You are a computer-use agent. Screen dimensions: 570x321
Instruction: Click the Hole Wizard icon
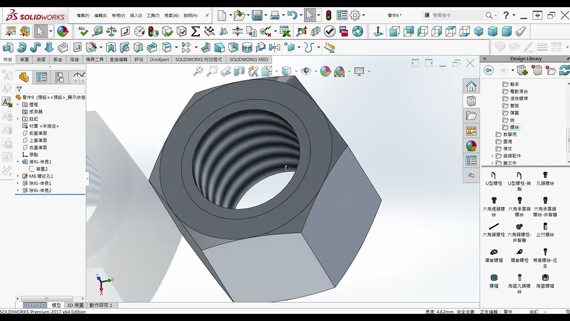[x=92, y=47]
